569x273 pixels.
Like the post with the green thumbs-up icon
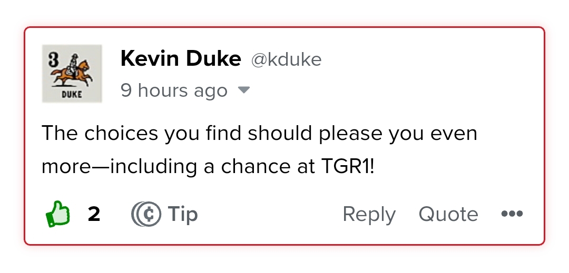click(58, 214)
